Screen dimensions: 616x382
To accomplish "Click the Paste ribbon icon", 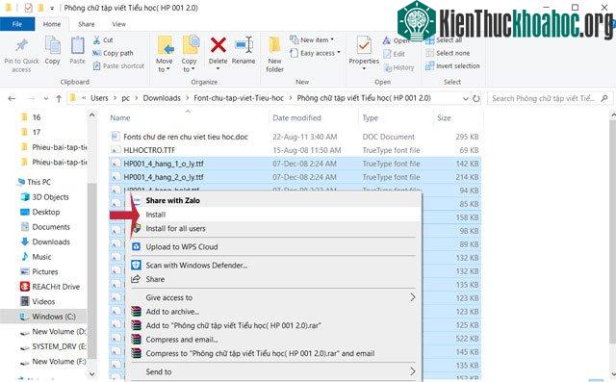I will pyautogui.click(x=77, y=46).
